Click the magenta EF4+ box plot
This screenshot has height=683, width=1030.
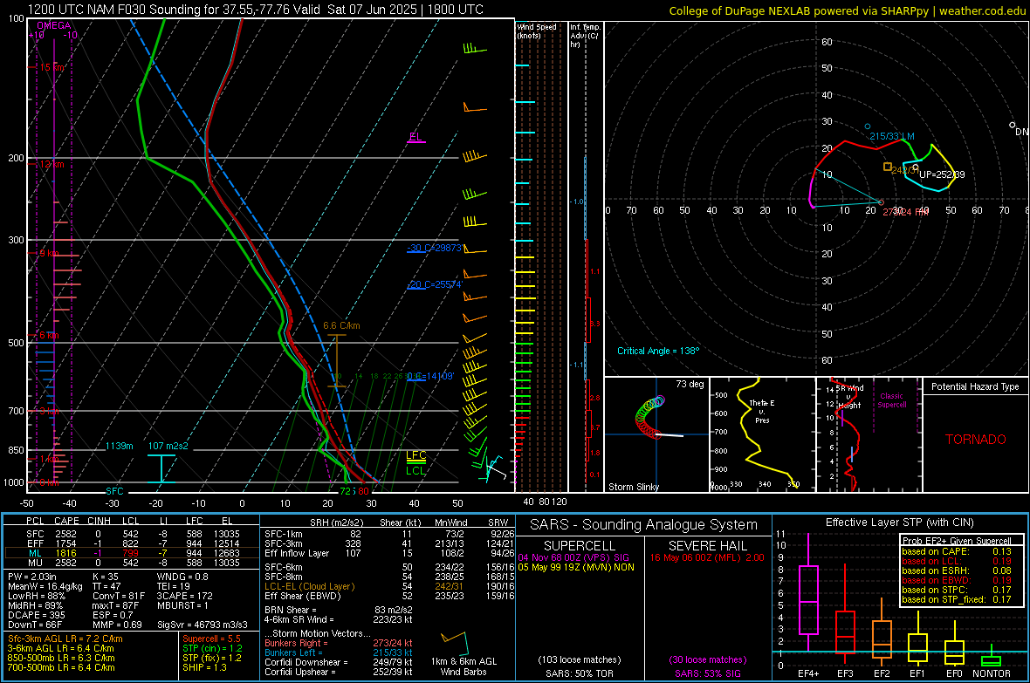808,601
